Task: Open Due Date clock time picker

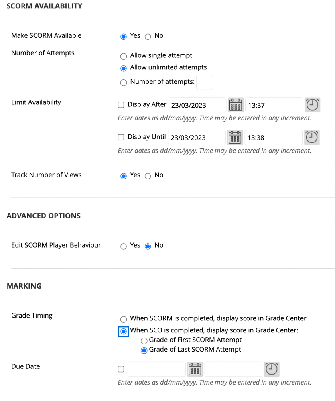Action: tap(272, 369)
